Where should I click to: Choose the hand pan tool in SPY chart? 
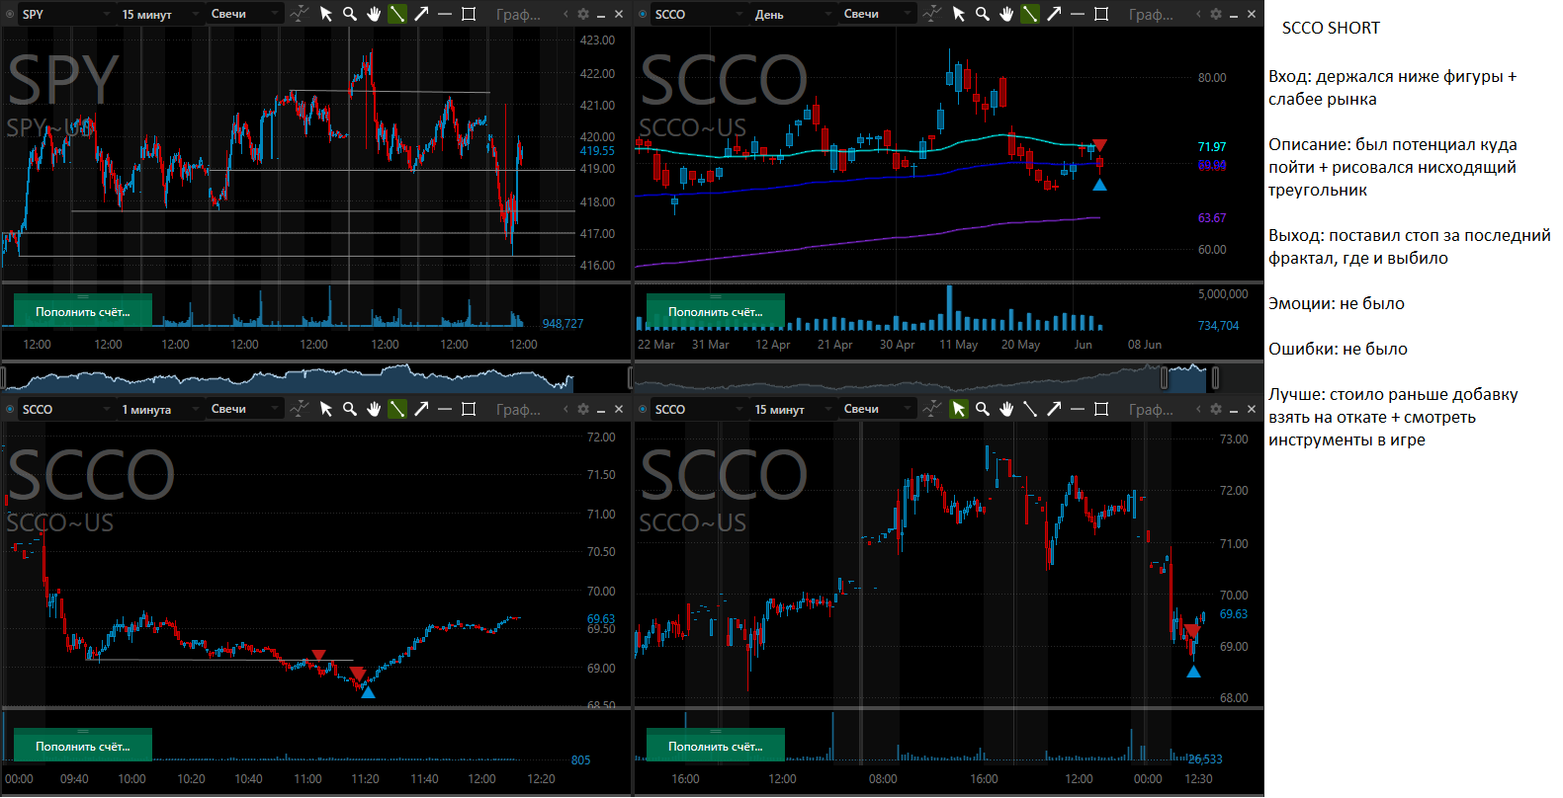tap(374, 14)
